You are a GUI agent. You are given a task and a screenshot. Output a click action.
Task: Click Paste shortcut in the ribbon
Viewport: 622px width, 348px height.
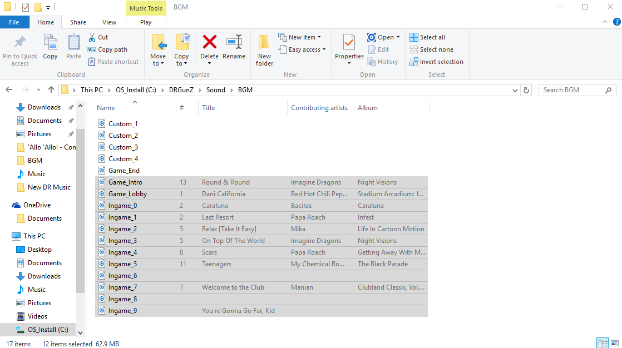(x=113, y=62)
